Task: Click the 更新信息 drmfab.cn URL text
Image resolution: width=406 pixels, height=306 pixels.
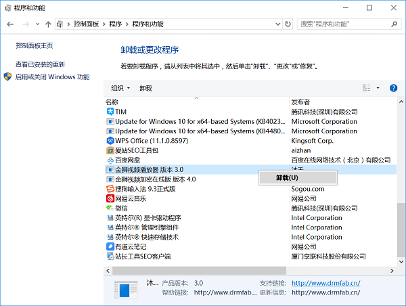Action: [325, 292]
